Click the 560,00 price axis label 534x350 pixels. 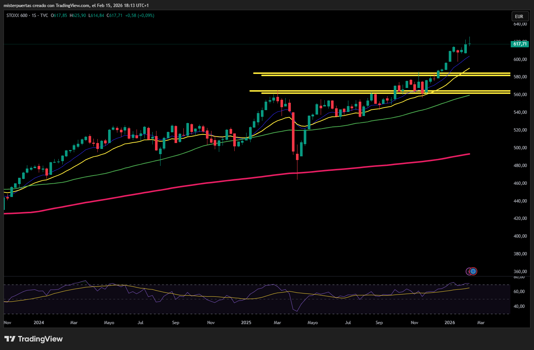[520, 95]
